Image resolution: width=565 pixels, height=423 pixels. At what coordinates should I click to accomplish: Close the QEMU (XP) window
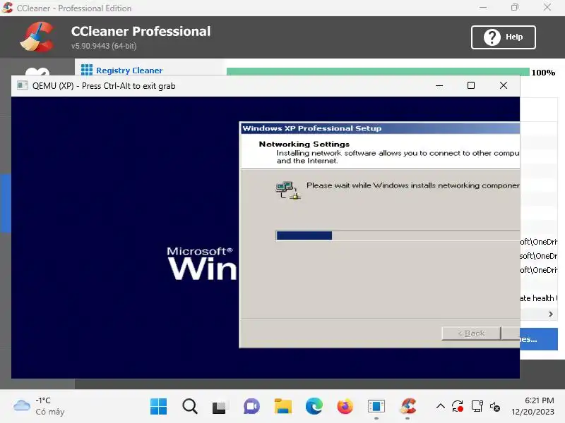click(504, 85)
